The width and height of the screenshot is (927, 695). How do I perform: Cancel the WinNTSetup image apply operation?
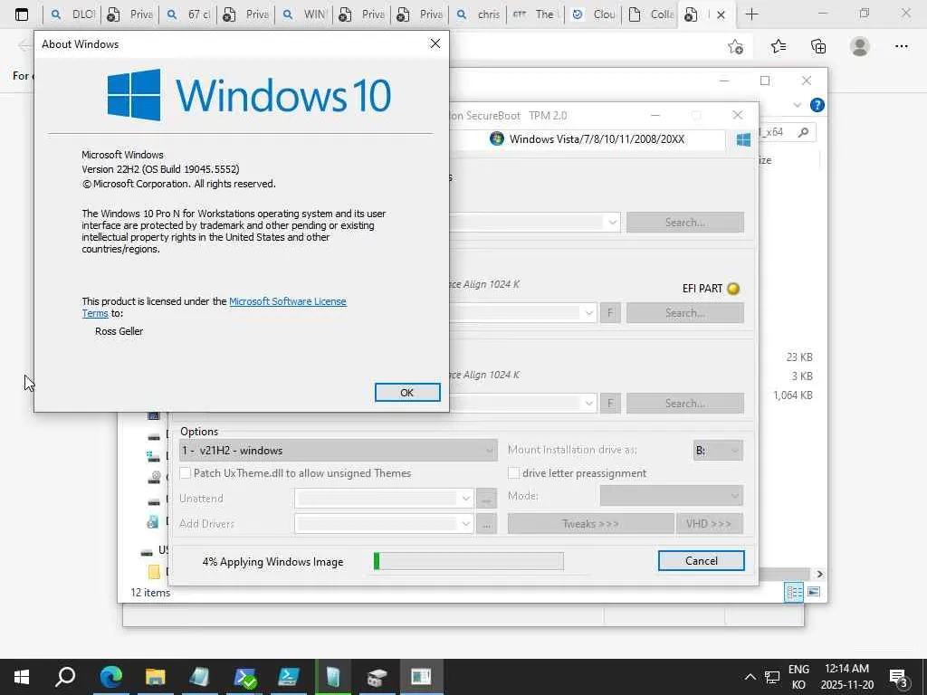click(702, 561)
